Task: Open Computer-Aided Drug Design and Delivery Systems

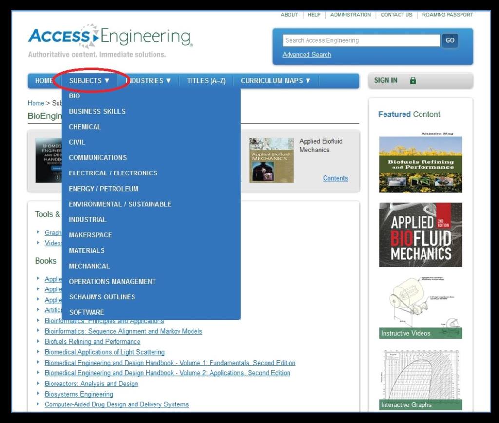Action: 116,404
